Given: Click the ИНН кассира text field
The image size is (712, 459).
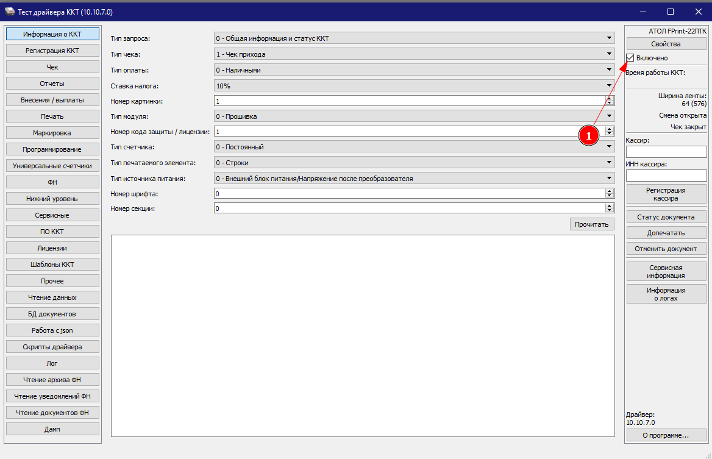Looking at the screenshot, I should (x=666, y=175).
